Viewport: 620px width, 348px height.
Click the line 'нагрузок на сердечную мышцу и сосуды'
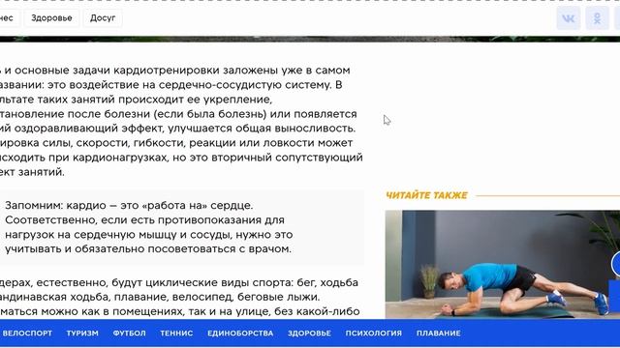(x=148, y=235)
